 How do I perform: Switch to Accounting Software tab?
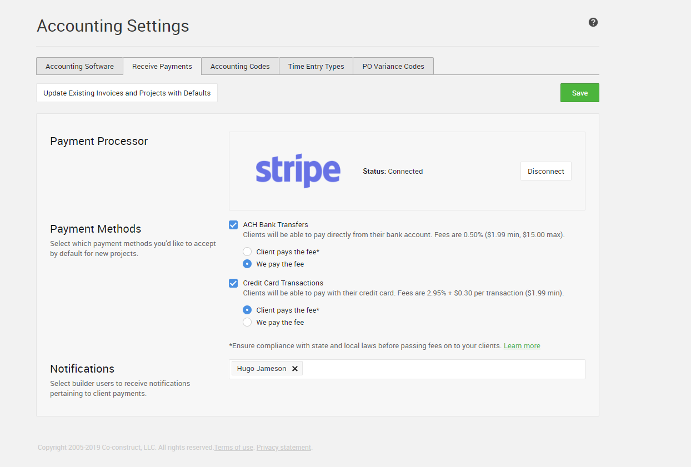coord(79,66)
